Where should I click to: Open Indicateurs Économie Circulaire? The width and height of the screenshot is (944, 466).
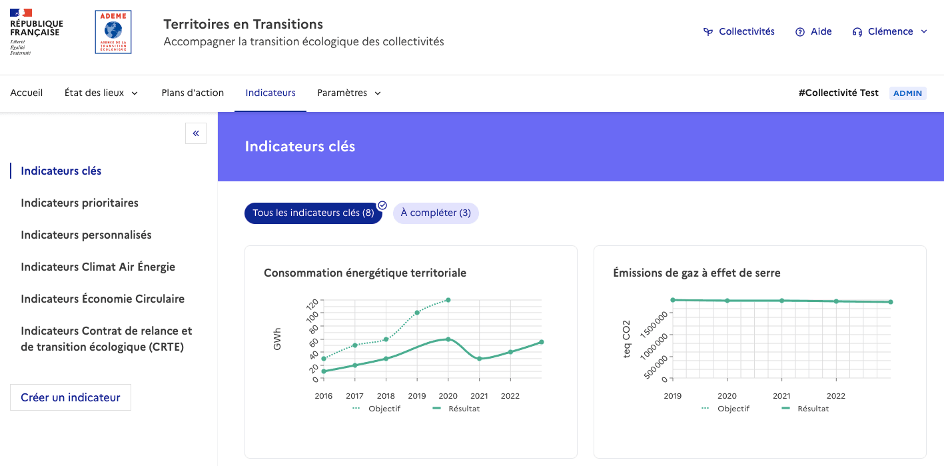[103, 299]
